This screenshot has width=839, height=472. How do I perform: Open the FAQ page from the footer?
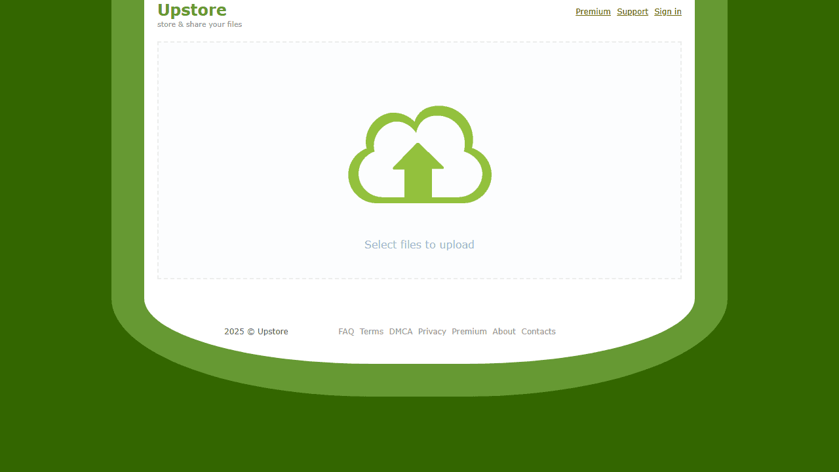coord(346,331)
